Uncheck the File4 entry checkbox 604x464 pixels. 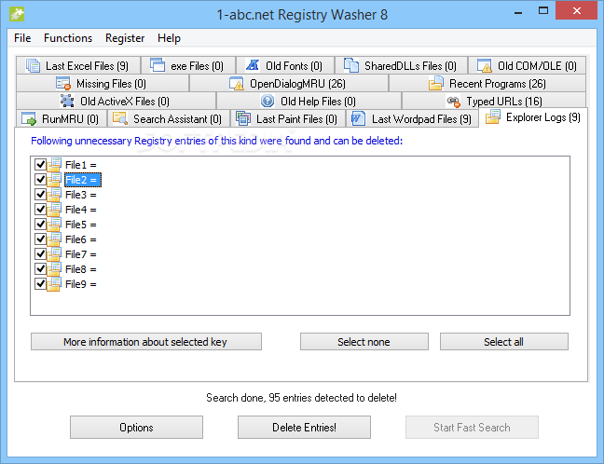40,209
